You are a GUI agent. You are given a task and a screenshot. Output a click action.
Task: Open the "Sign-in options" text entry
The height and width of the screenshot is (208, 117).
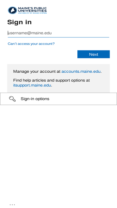coord(35,99)
